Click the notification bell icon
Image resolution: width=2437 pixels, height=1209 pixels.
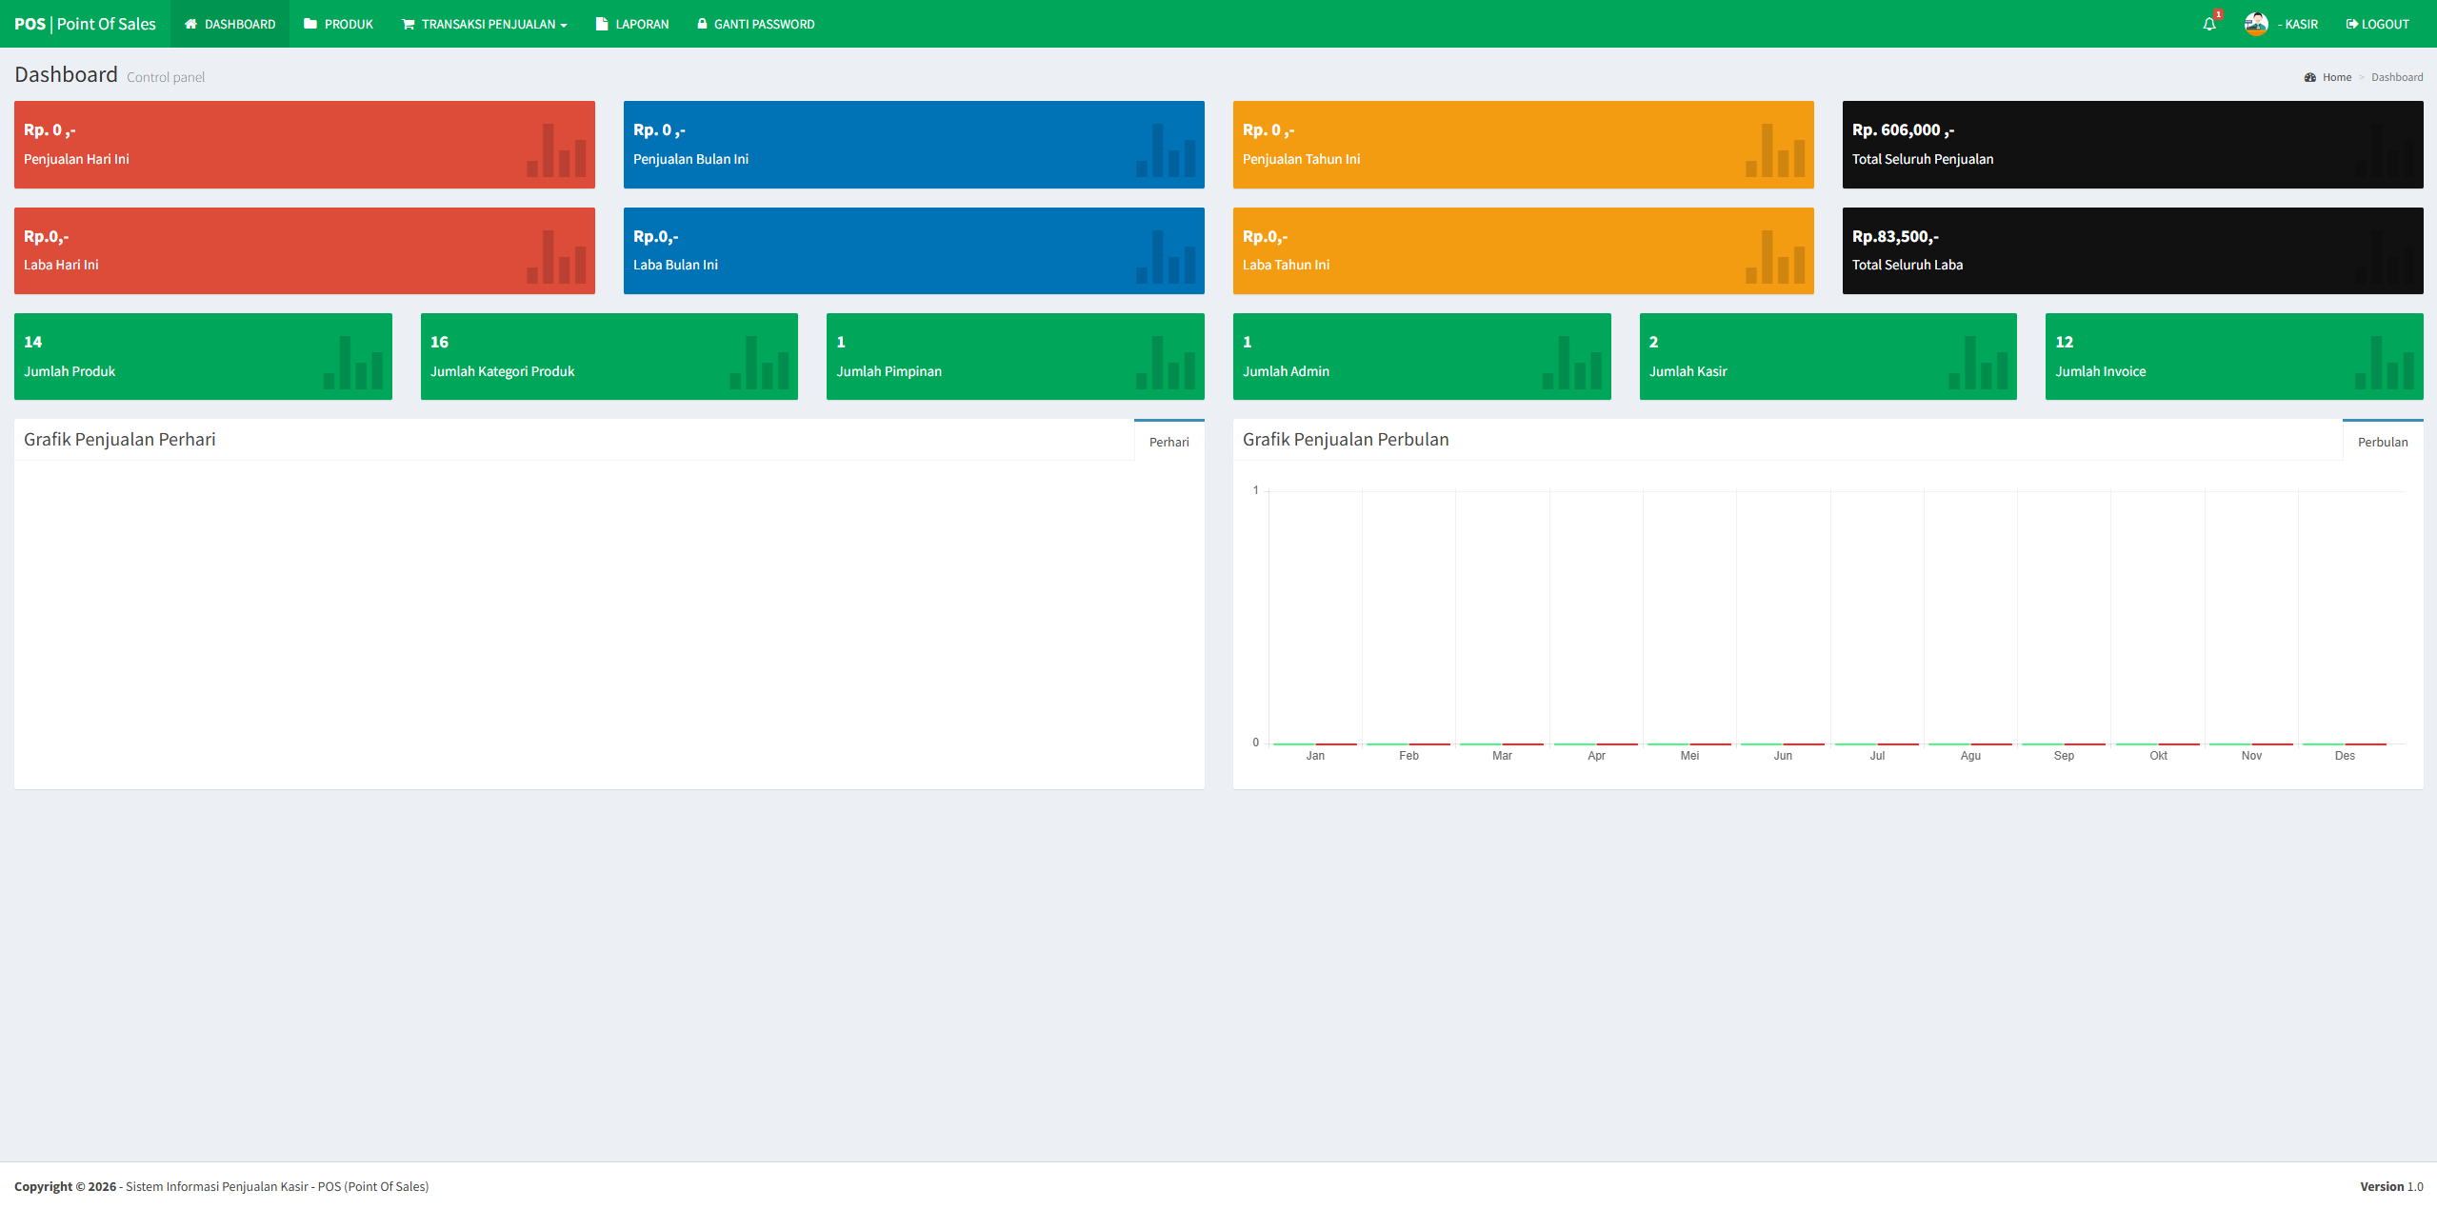2209,24
